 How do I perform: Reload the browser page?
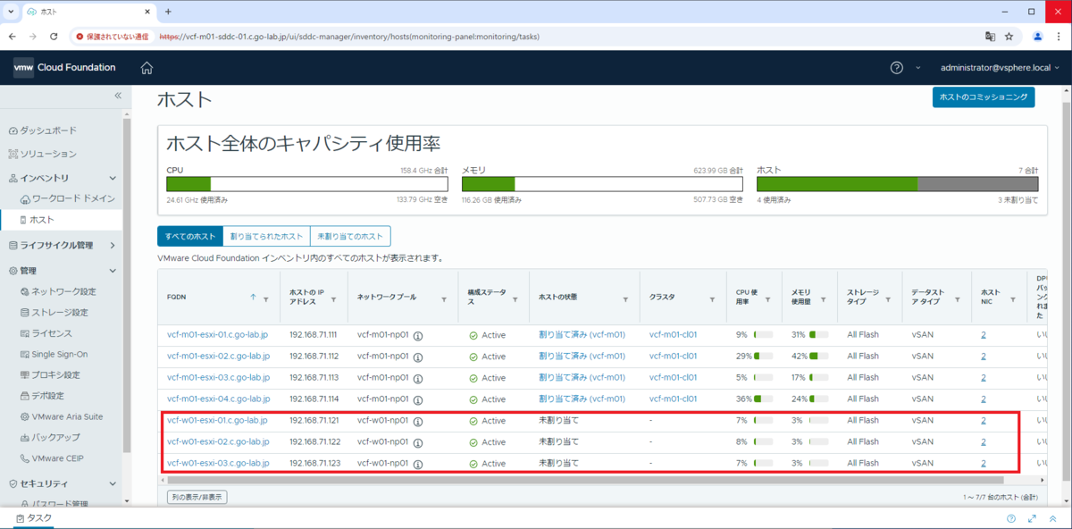tap(54, 37)
